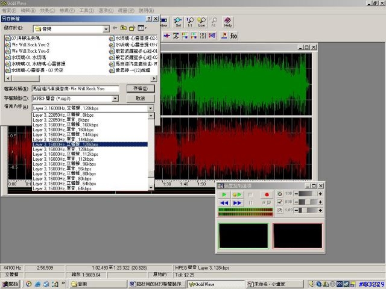The width and height of the screenshot is (386, 289).
Task: Choose Layer 3, 22050Hz stereo 8kbps
Action: pos(90,115)
